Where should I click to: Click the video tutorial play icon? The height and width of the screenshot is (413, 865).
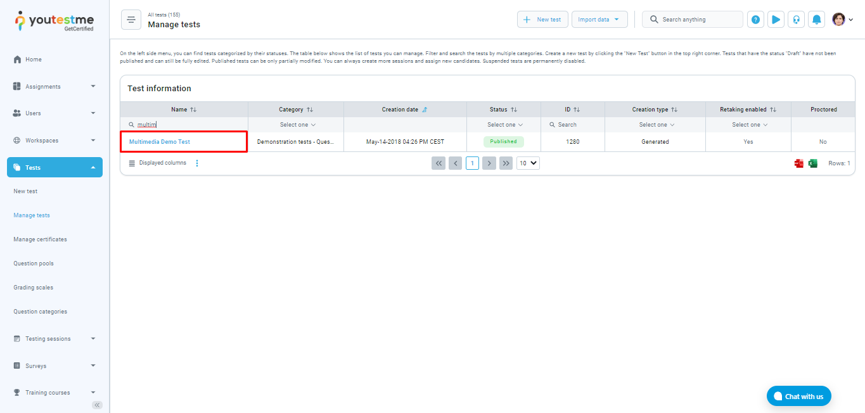click(776, 20)
